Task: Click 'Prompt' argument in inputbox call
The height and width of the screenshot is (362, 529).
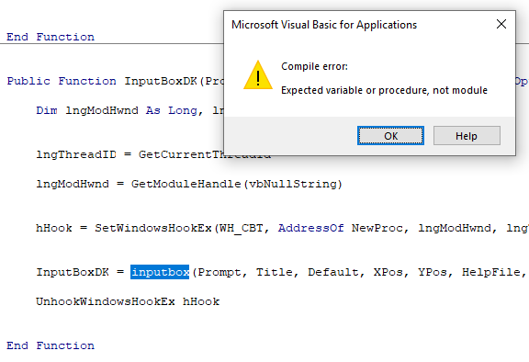Action: [219, 272]
